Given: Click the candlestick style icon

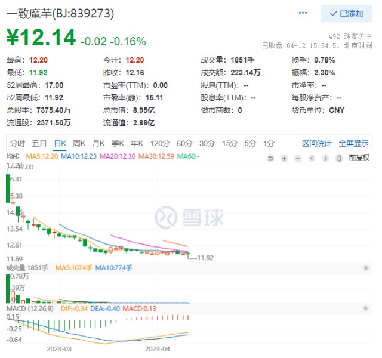Looking at the screenshot, I should tap(339, 158).
